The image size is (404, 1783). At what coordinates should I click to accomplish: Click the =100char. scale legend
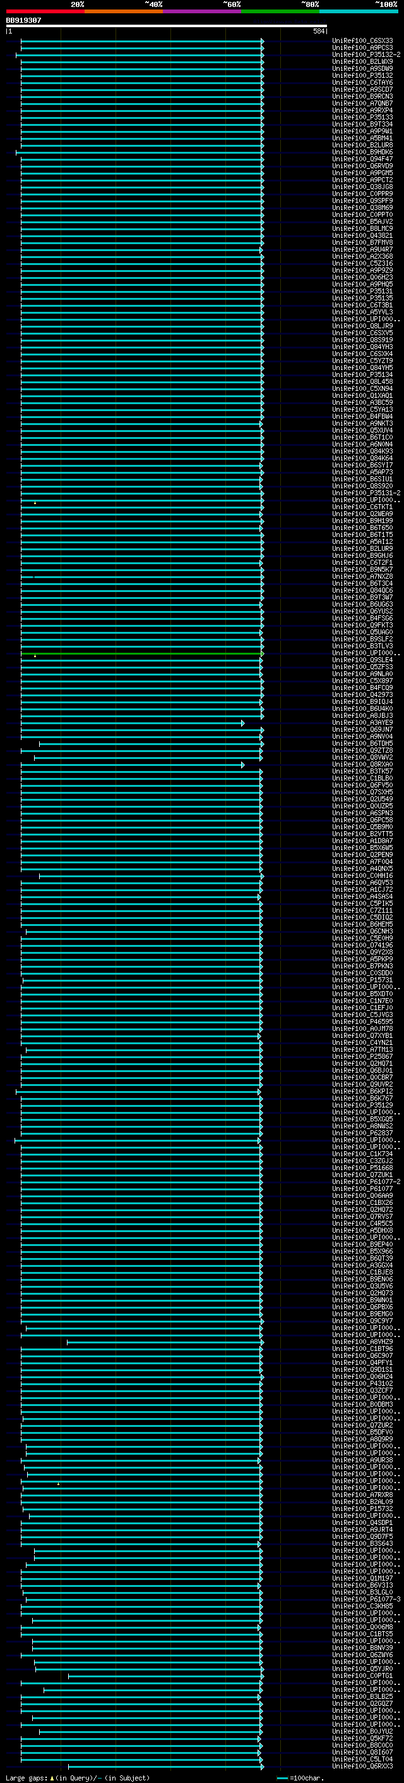pyautogui.click(x=300, y=1778)
